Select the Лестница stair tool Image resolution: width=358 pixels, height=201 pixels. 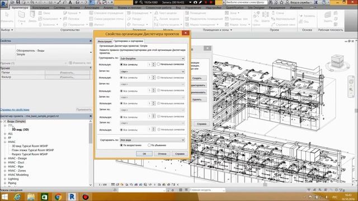136,25
